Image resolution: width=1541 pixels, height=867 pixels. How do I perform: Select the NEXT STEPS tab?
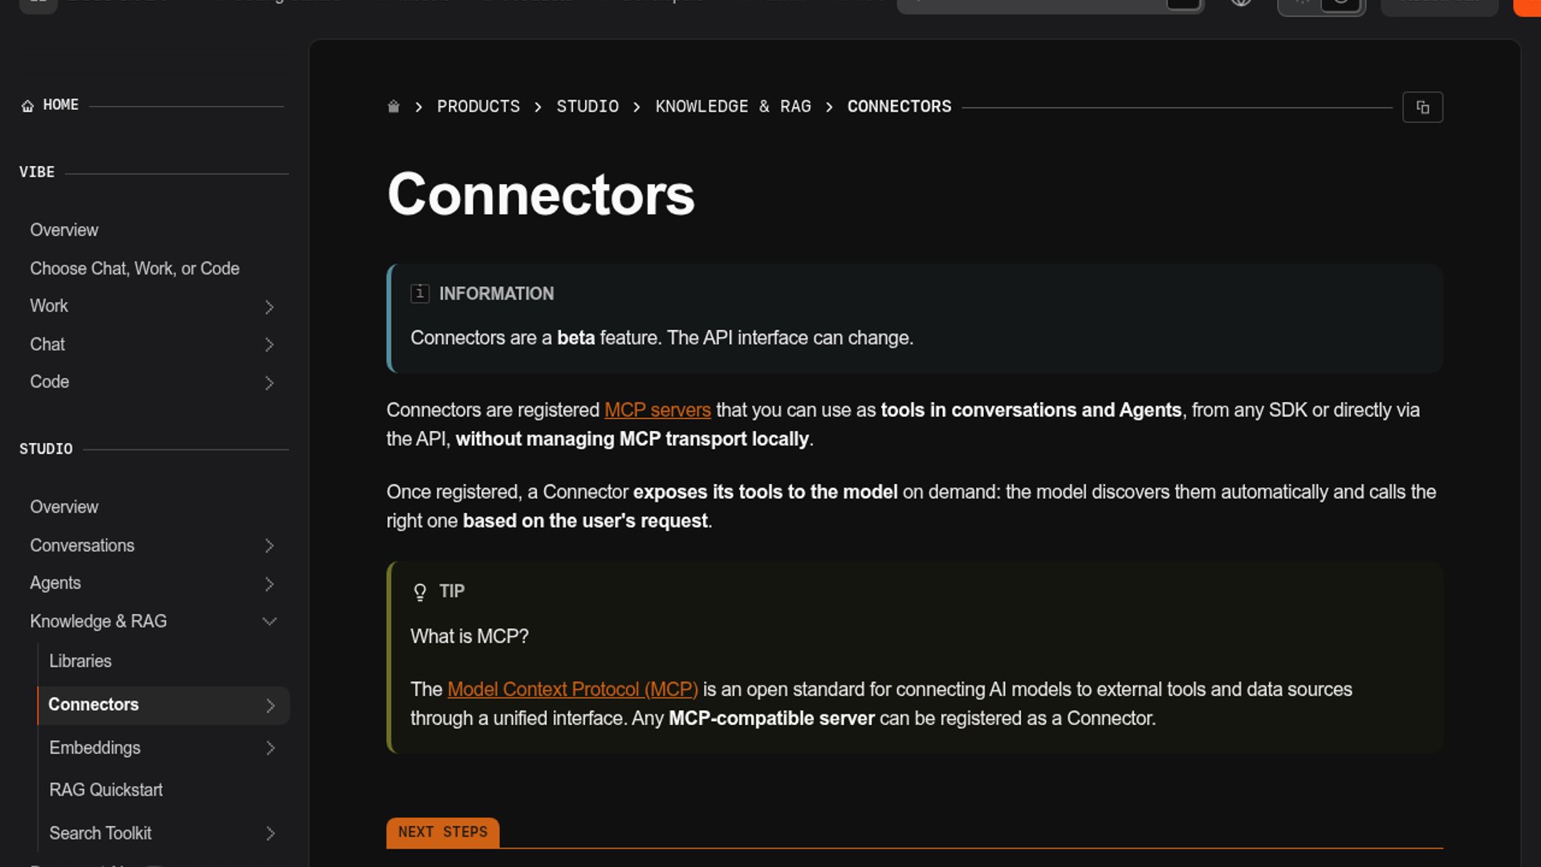pyautogui.click(x=443, y=832)
